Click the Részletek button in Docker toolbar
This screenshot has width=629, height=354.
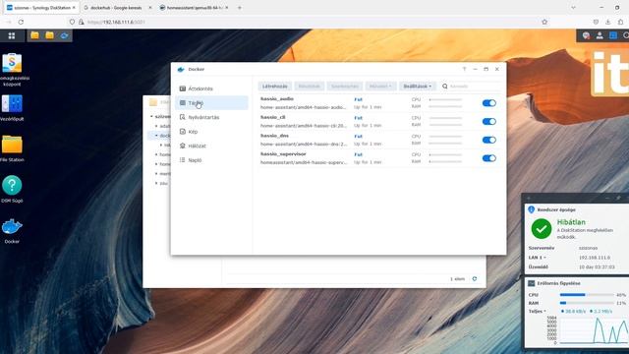[309, 87]
